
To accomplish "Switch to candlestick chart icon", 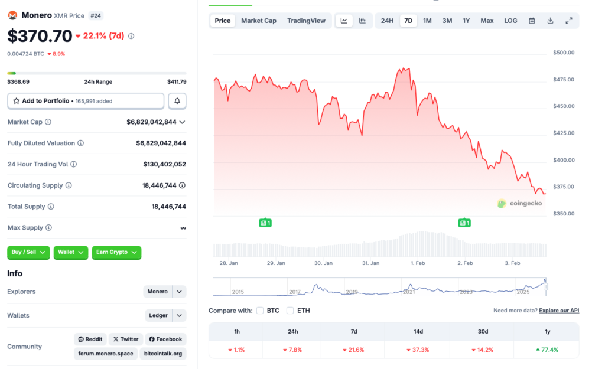I will (362, 21).
